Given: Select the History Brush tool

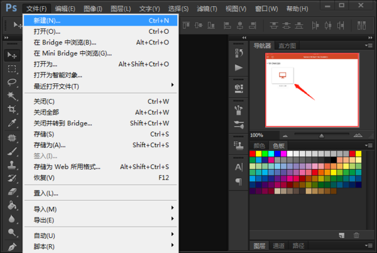Looking at the screenshot, I should click(x=12, y=178).
